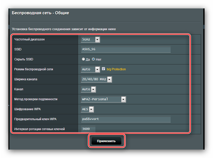Click the Применить button
Screen dimensions: 213x158
point(106,141)
